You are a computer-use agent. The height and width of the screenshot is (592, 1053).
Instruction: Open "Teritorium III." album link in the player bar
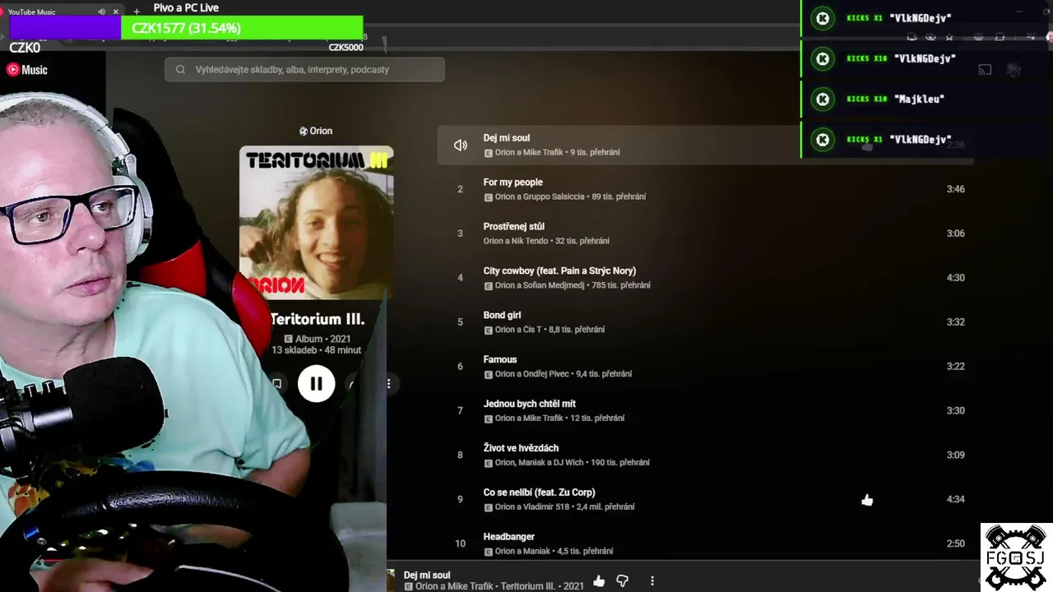pyautogui.click(x=528, y=586)
